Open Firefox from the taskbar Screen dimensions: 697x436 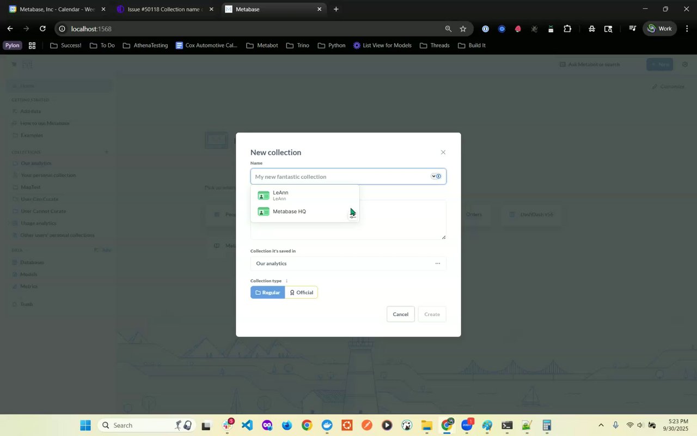[x=287, y=426]
